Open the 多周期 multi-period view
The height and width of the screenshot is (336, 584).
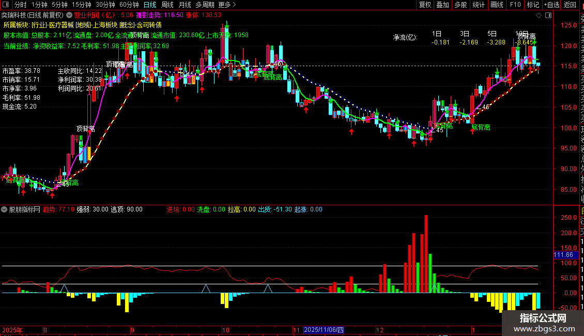click(205, 5)
